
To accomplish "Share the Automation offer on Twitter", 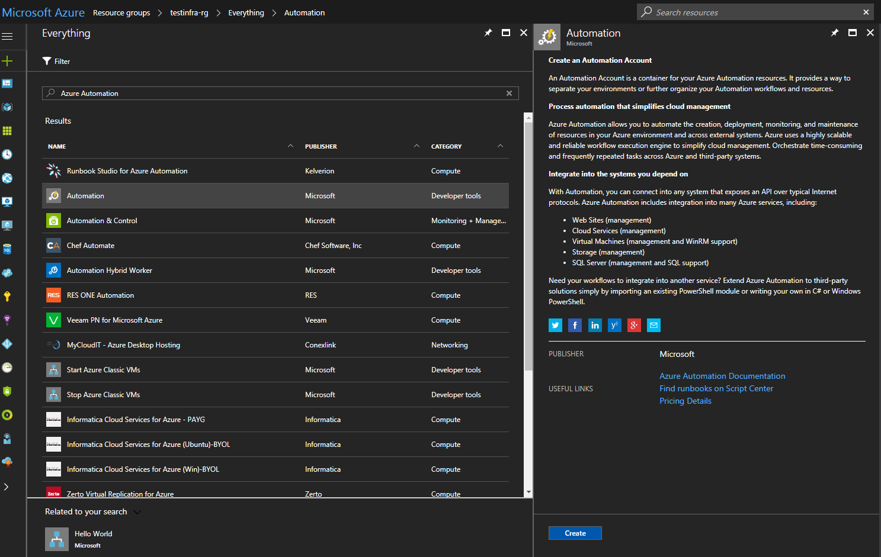I will pyautogui.click(x=555, y=325).
